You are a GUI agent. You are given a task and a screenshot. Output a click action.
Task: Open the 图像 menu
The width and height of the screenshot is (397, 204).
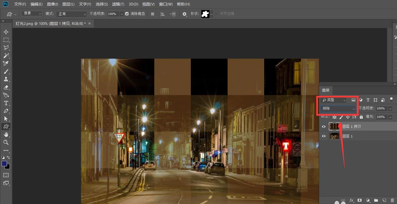[x=53, y=4]
